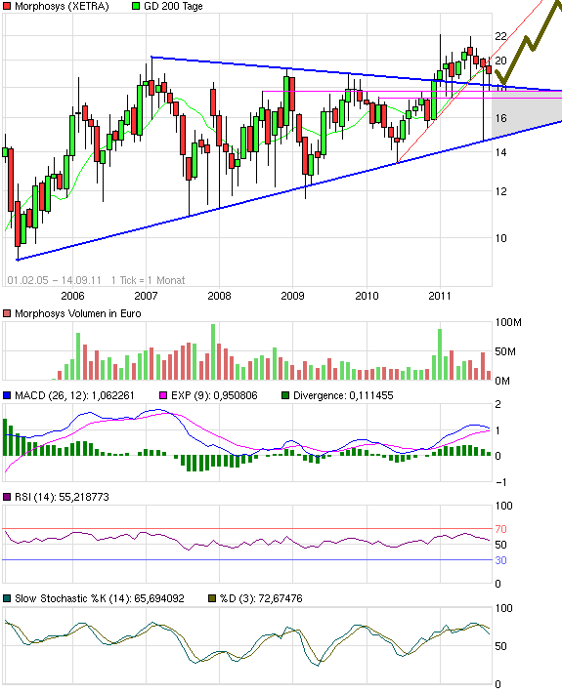The height and width of the screenshot is (693, 562).
Task: Click the price axis value 10
Action: [x=500, y=238]
